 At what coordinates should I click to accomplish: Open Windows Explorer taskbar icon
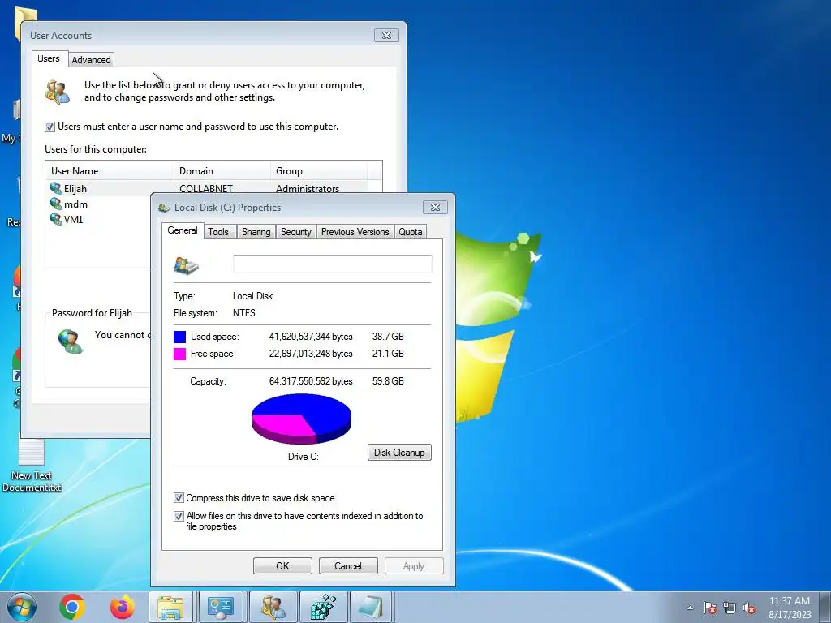pyautogui.click(x=170, y=607)
